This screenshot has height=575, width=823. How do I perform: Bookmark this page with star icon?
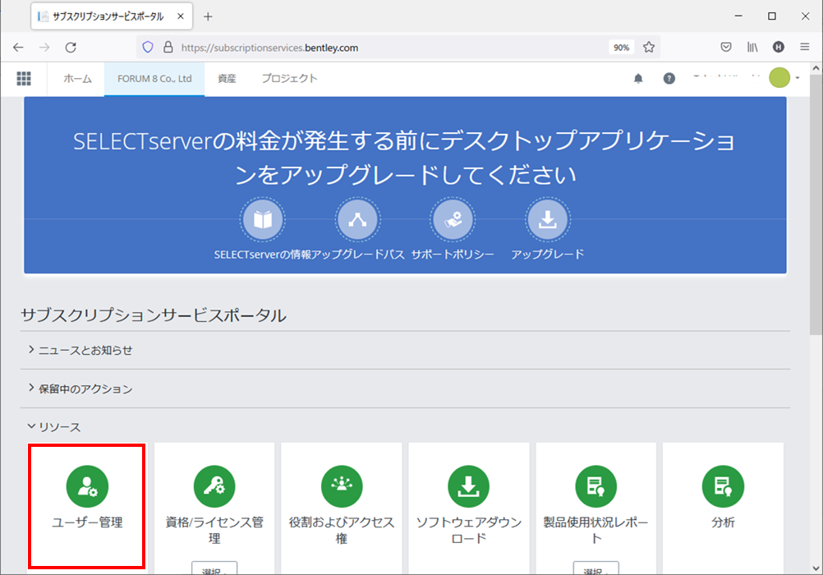point(649,48)
